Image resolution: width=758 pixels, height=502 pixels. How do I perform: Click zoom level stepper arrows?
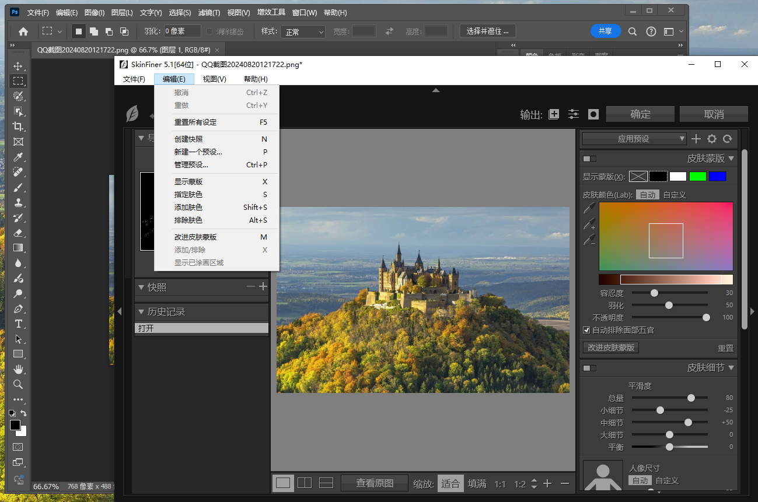click(534, 483)
